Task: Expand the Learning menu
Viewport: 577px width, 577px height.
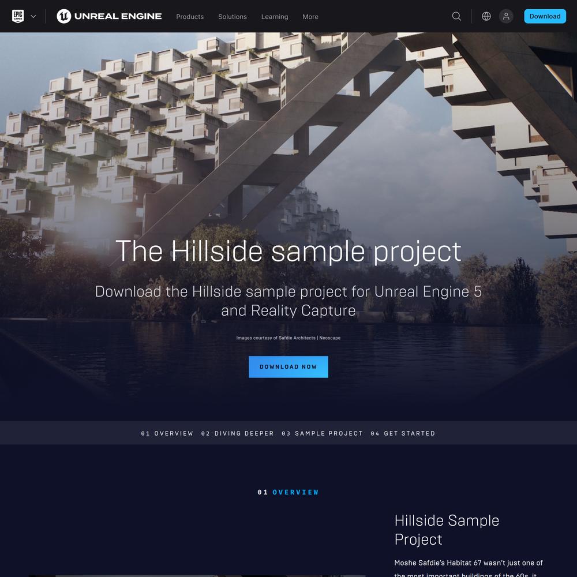Action: point(275,17)
